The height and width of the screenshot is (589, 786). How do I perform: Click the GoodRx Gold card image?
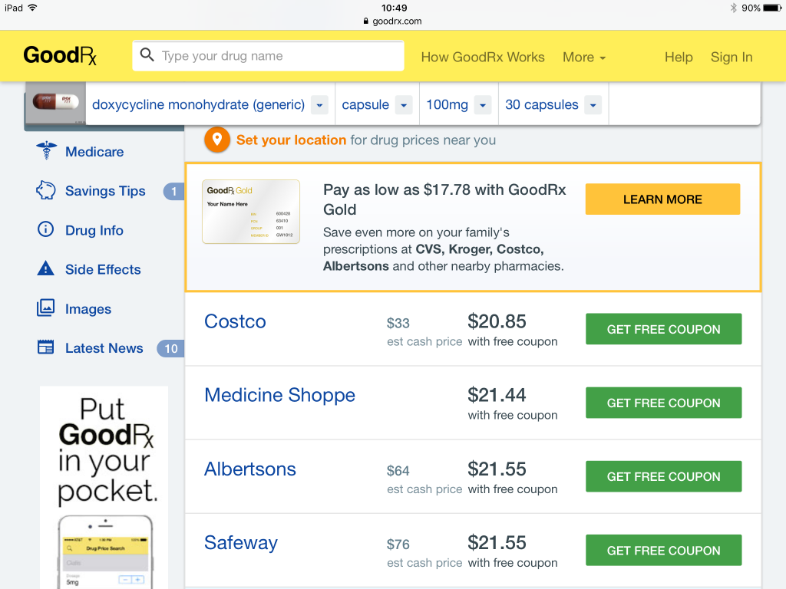[x=251, y=212]
